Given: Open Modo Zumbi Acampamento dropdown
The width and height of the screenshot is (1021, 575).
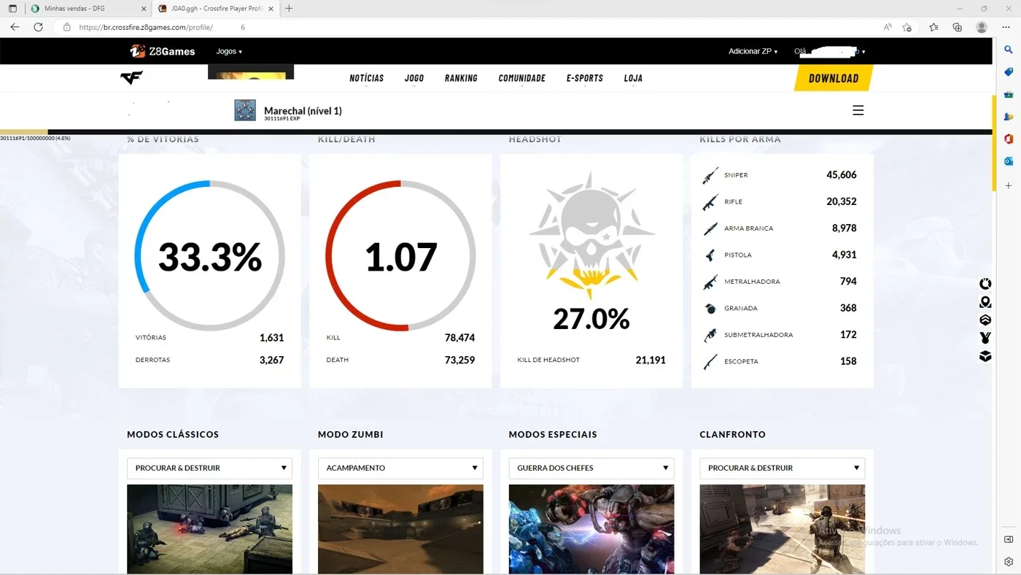Looking at the screenshot, I should [x=400, y=468].
